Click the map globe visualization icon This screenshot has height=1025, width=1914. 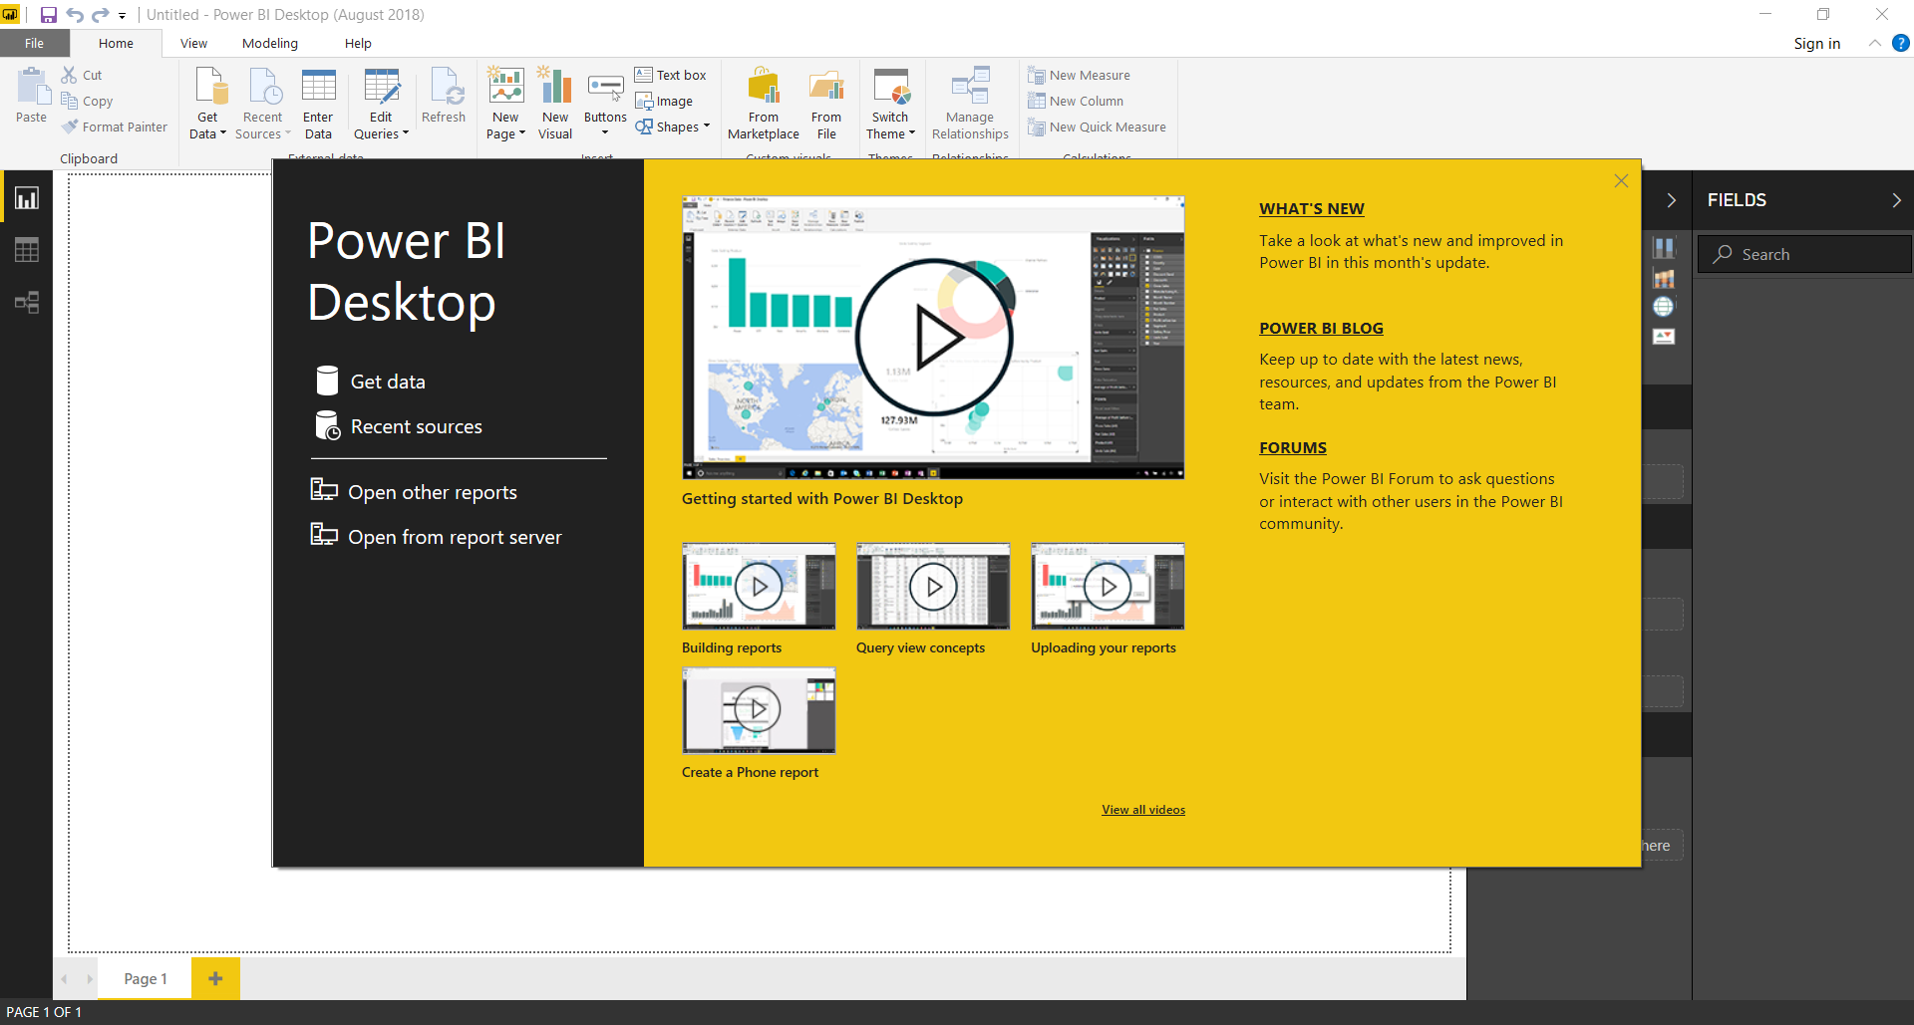click(x=1663, y=307)
